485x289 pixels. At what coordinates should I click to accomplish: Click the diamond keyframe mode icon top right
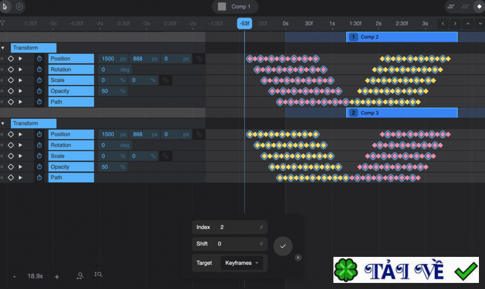click(479, 7)
